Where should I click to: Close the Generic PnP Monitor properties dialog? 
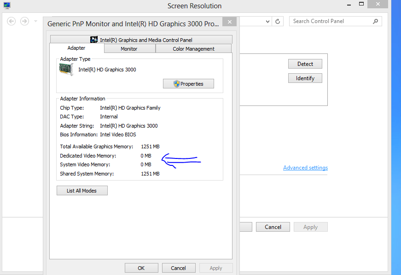[229, 22]
